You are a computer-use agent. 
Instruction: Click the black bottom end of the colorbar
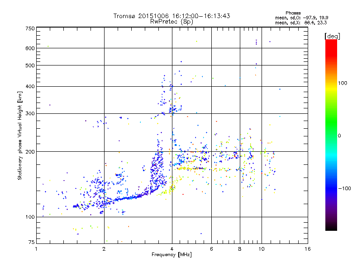pyautogui.click(x=331, y=228)
